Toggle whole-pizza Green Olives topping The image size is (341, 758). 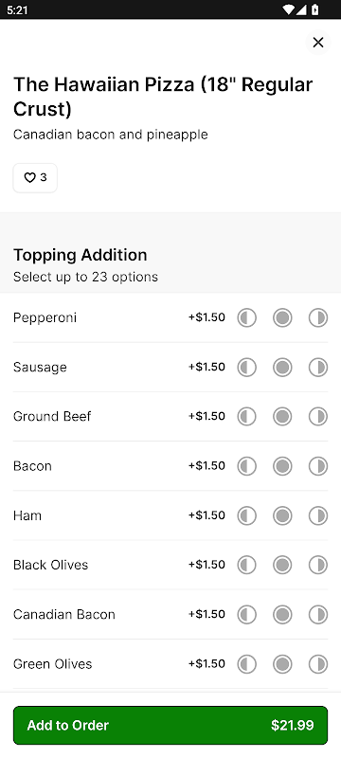pyautogui.click(x=282, y=664)
